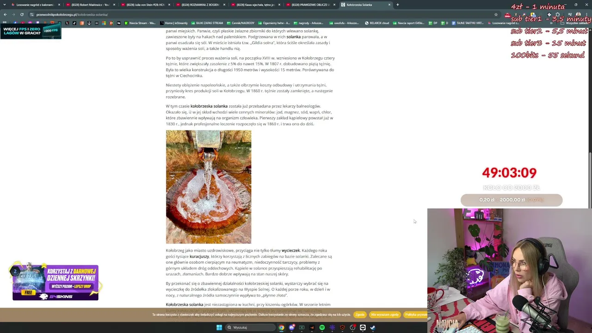
Task: Open Spotify from the taskbar
Action: 322,327
